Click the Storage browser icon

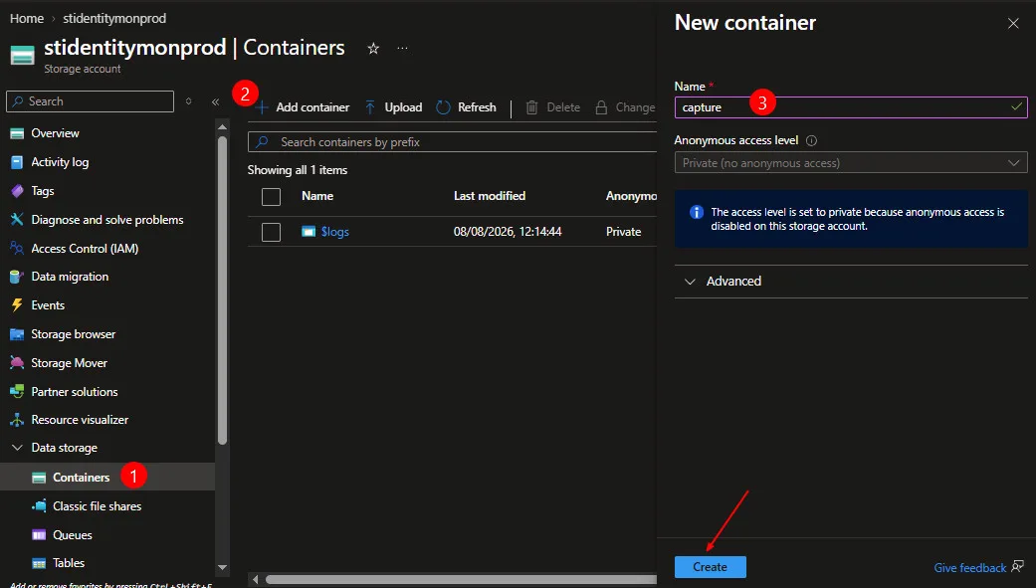[x=17, y=334]
